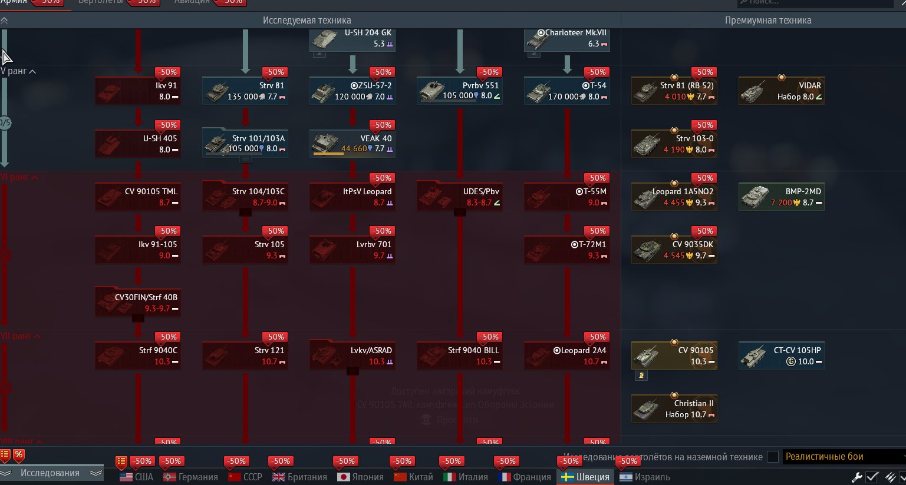Open the Реалистичные бои game mode dropdown
The width and height of the screenshot is (906, 485).
click(843, 457)
